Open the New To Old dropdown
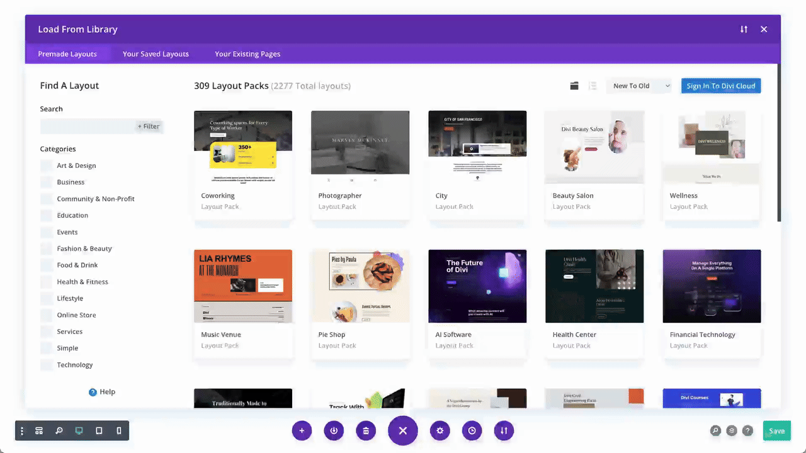The height and width of the screenshot is (453, 806). (x=639, y=86)
